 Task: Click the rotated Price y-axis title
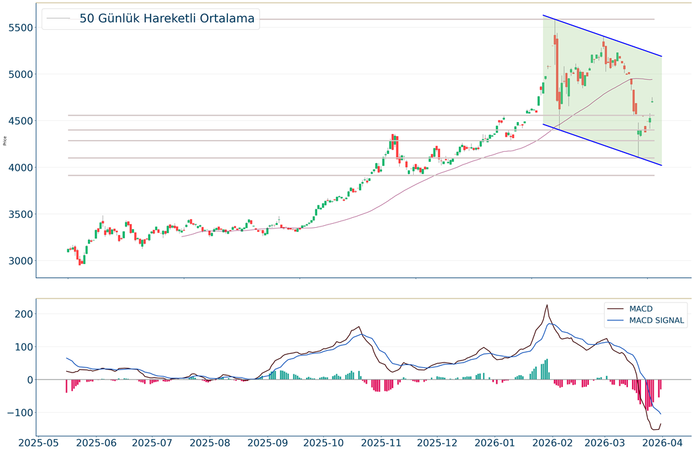[5, 140]
